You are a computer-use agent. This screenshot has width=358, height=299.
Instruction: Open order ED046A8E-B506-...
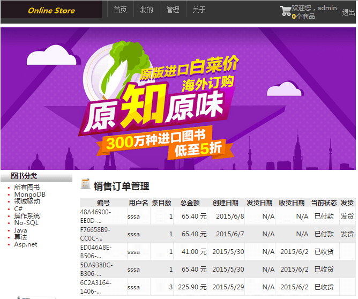(96, 251)
